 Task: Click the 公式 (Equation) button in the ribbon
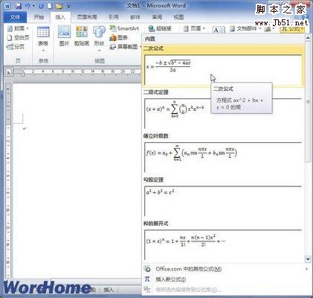(x=293, y=29)
